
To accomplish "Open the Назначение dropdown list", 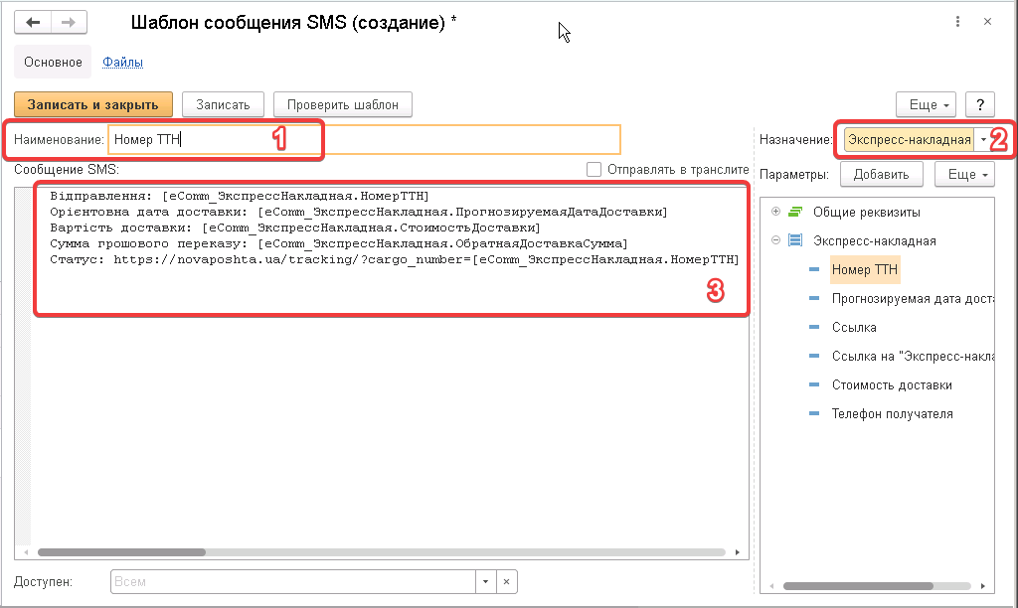I will click(x=983, y=140).
